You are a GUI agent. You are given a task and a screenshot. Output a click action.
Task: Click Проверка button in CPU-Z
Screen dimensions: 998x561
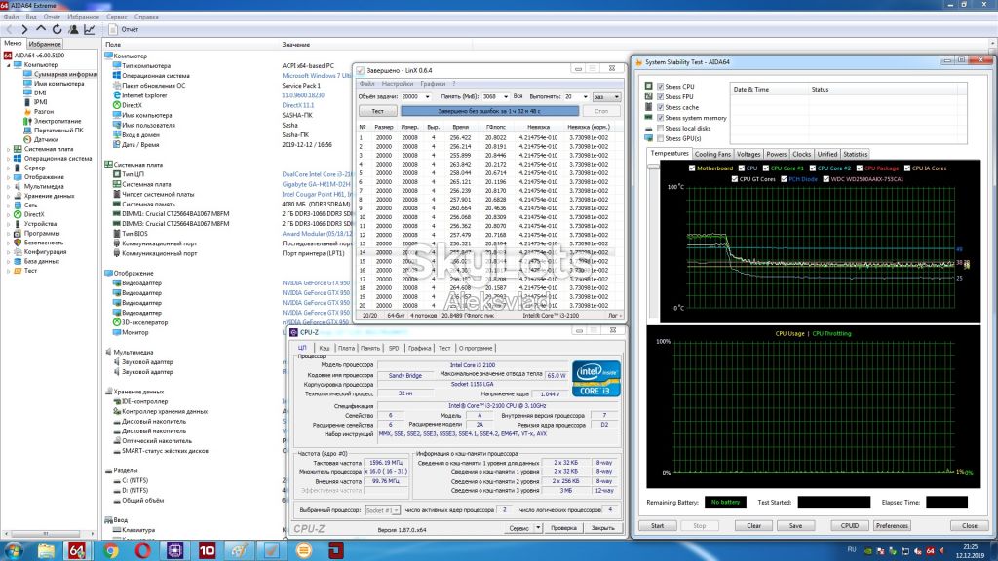563,528
